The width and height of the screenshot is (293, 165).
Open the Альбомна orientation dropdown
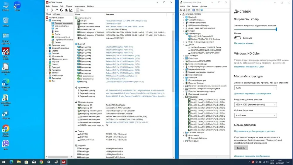pyautogui.click(x=255, y=115)
